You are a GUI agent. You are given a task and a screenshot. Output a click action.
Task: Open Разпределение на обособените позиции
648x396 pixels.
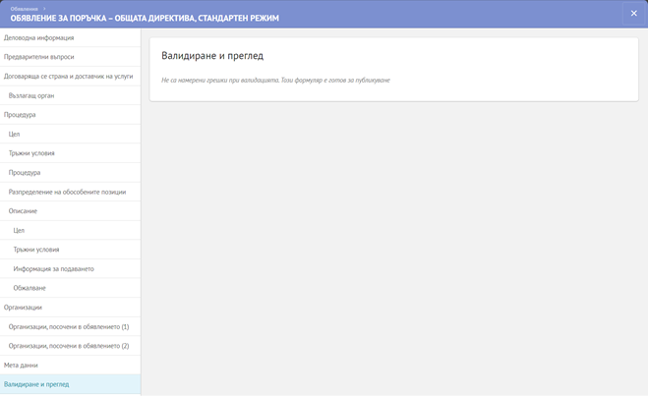(x=67, y=192)
